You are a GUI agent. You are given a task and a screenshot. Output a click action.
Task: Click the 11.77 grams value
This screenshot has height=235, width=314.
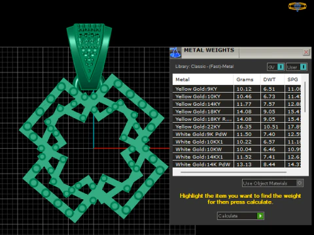point(244,104)
